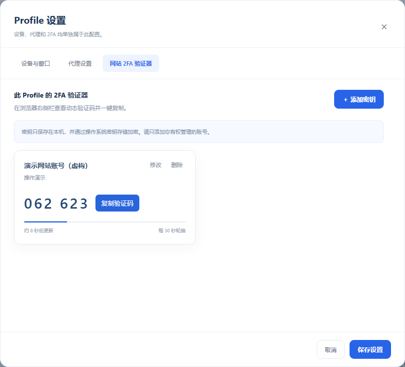
Task: Click the 演示网站账号（虚构）card title
Action: (56, 166)
